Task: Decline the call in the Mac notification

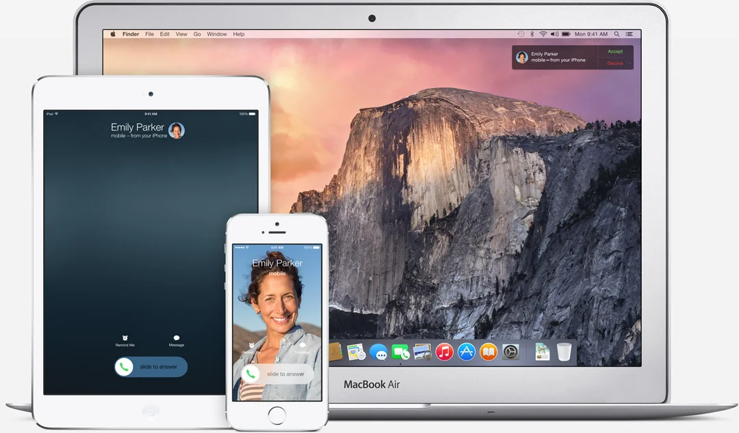Action: (614, 63)
